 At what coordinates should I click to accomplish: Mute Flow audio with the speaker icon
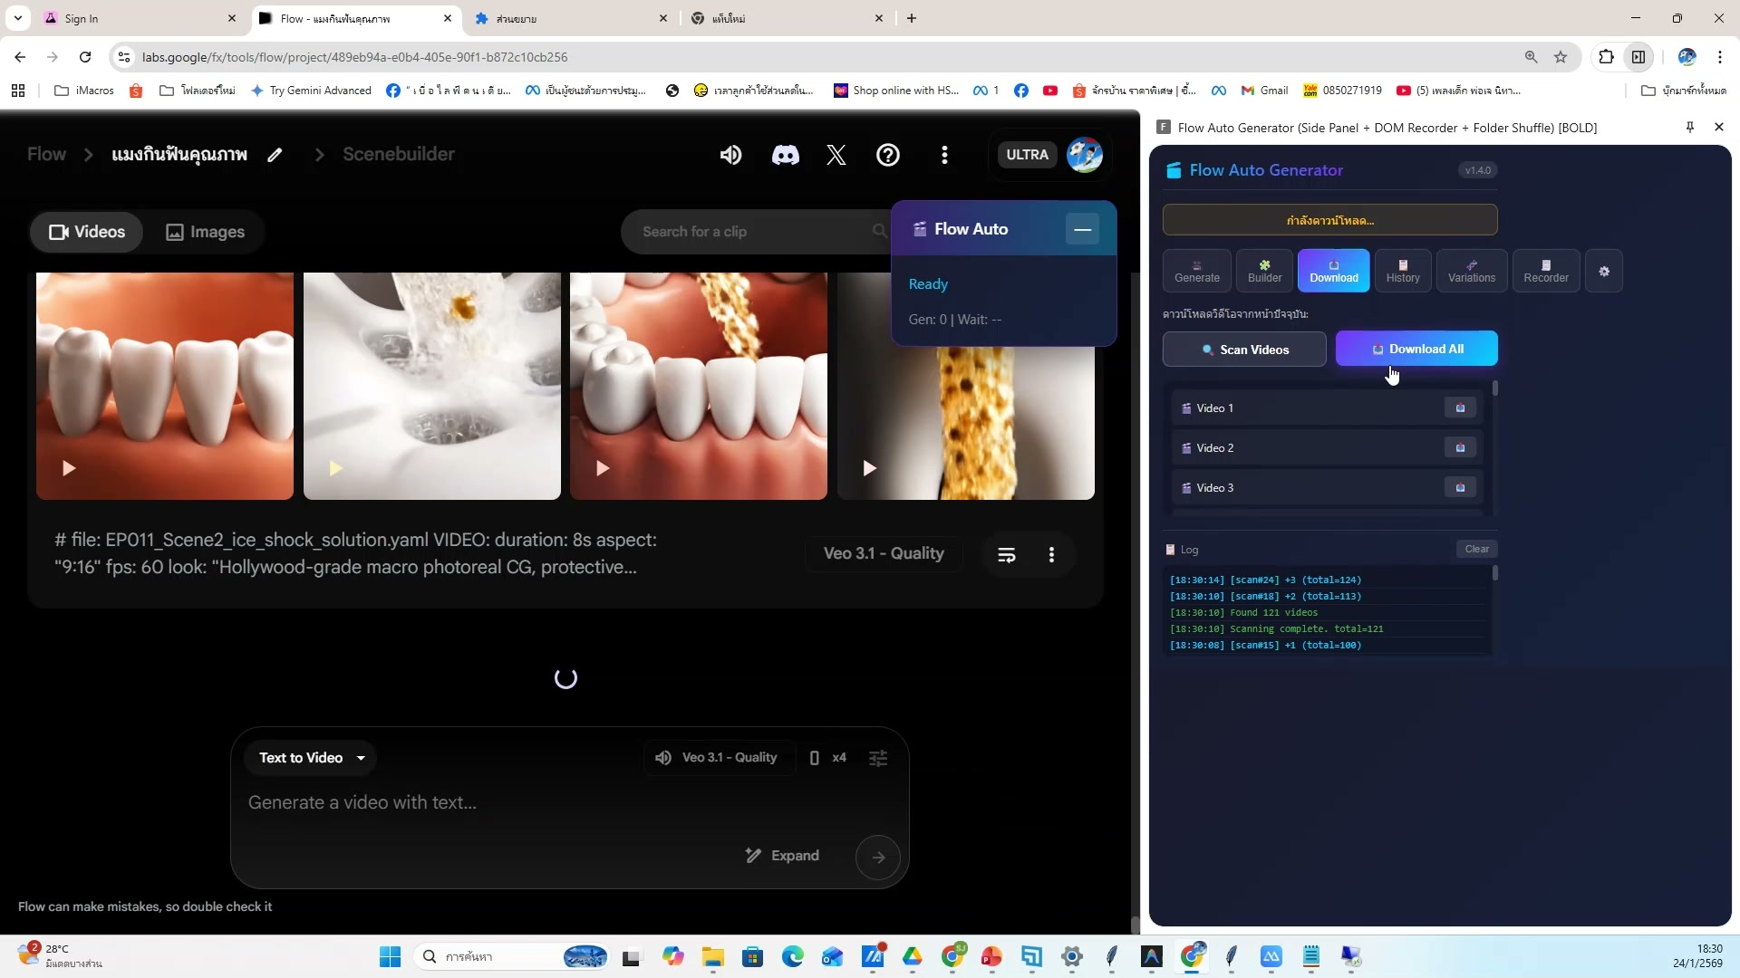point(730,155)
